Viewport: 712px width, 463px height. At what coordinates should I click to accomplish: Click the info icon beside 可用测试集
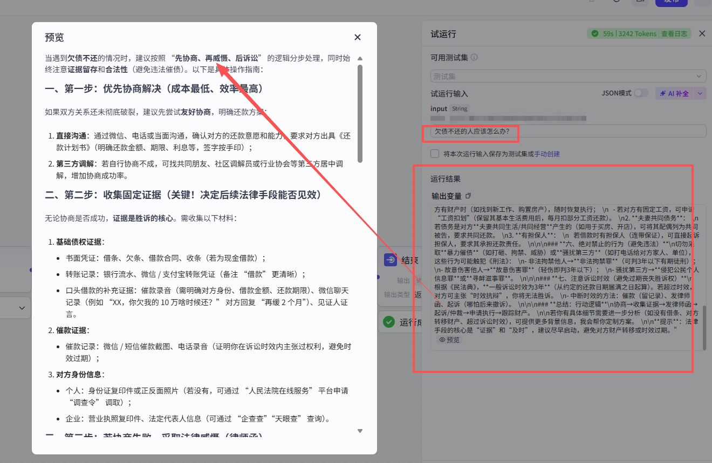pos(474,57)
